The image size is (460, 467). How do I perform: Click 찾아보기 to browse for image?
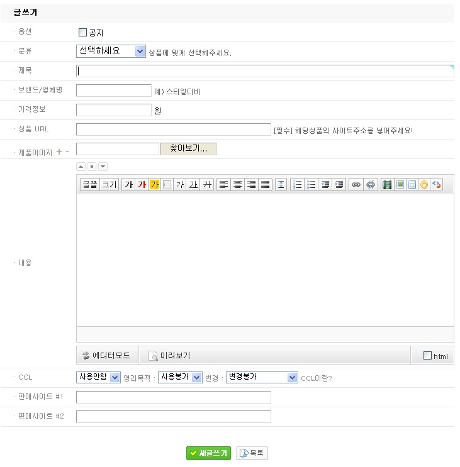tap(189, 149)
